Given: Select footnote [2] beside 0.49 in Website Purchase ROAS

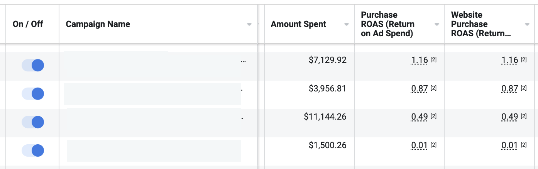Looking at the screenshot, I should (524, 117).
